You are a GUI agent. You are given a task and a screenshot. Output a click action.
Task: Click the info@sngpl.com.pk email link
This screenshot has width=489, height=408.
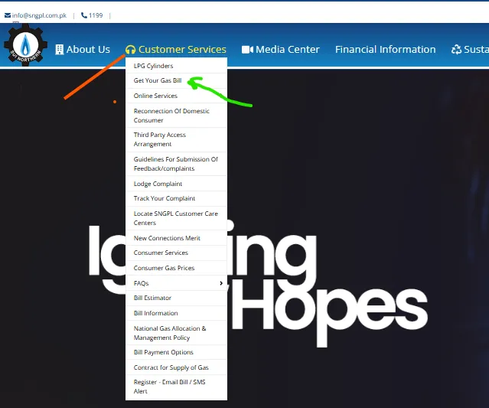click(x=39, y=15)
